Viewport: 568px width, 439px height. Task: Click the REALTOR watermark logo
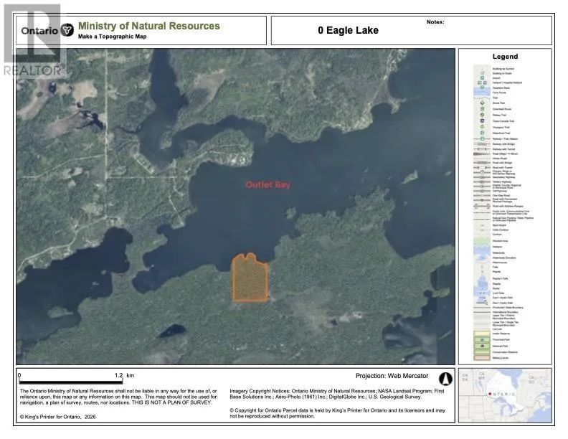34,41
